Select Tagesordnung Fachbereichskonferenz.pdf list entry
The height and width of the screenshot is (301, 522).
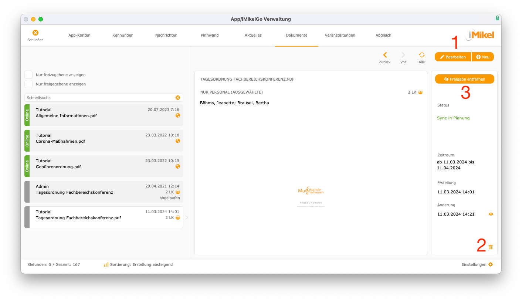[x=104, y=217]
